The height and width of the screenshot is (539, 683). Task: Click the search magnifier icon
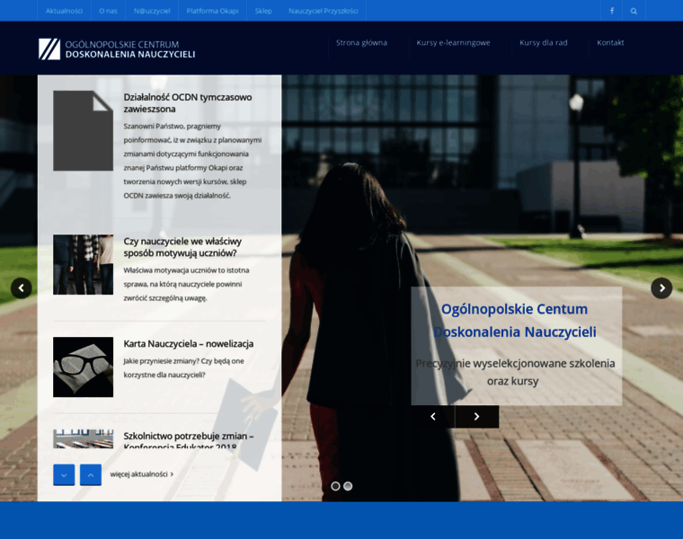pos(634,11)
